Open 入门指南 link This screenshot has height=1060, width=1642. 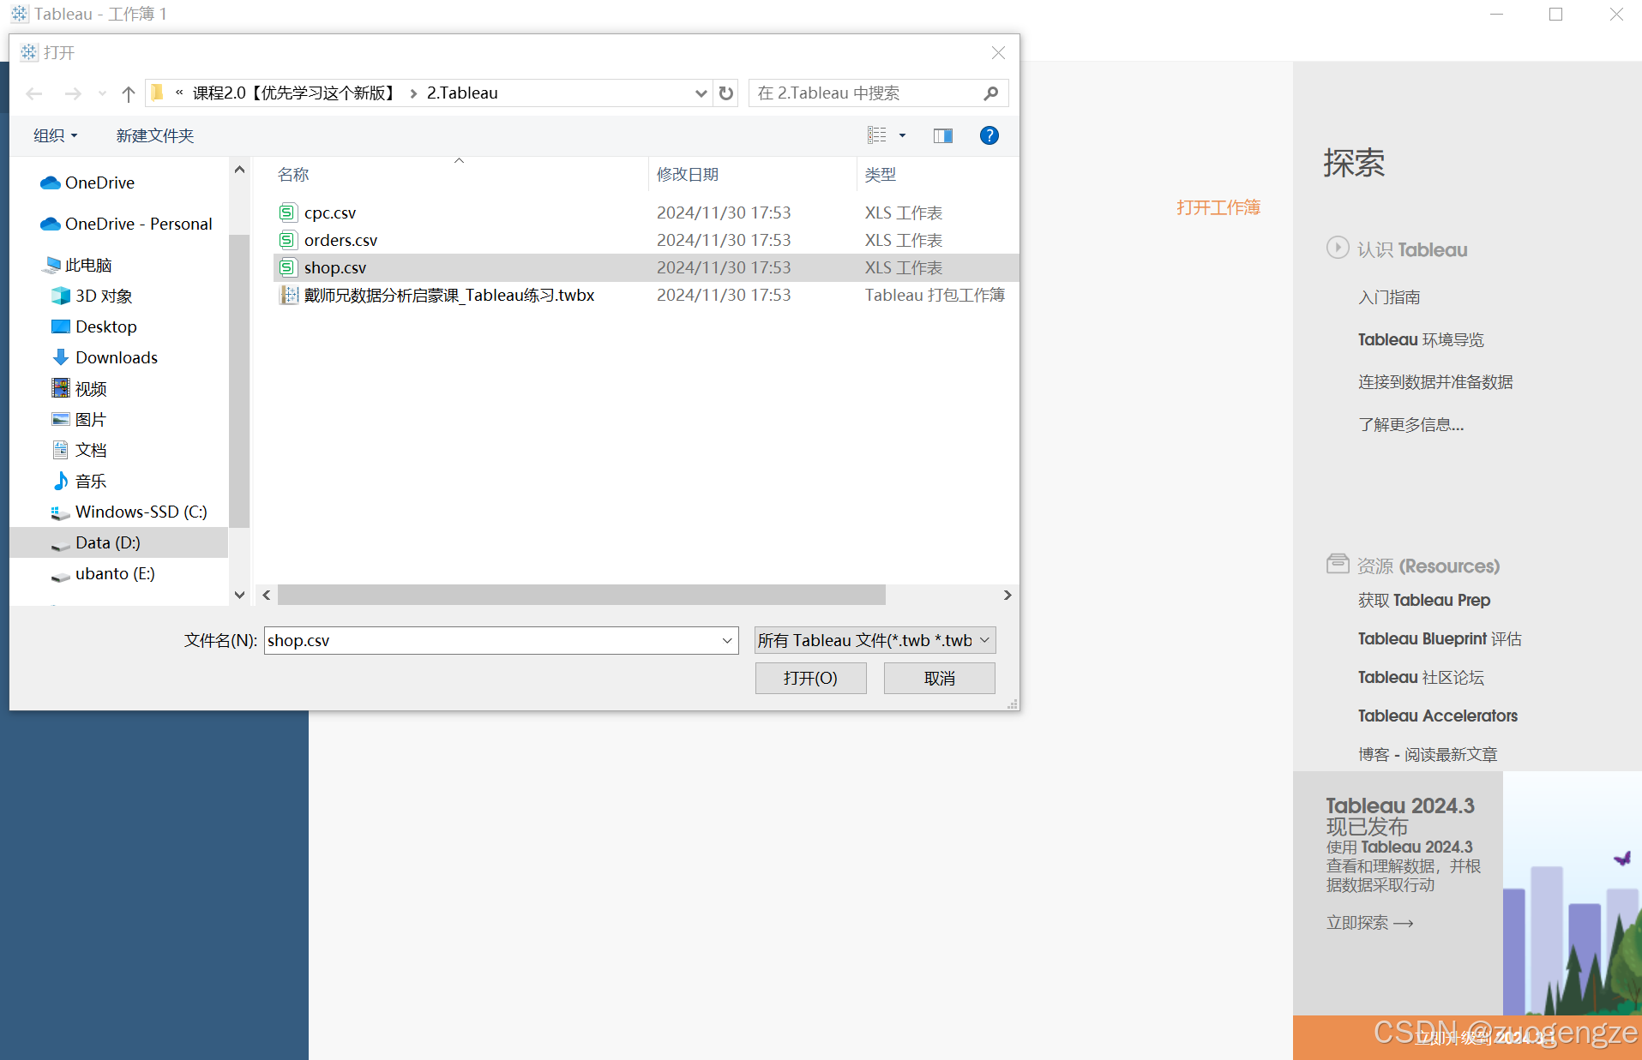[x=1389, y=297]
